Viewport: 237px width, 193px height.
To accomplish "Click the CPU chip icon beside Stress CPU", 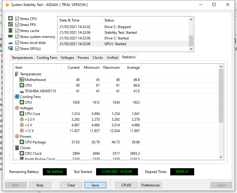I will coord(10,19).
